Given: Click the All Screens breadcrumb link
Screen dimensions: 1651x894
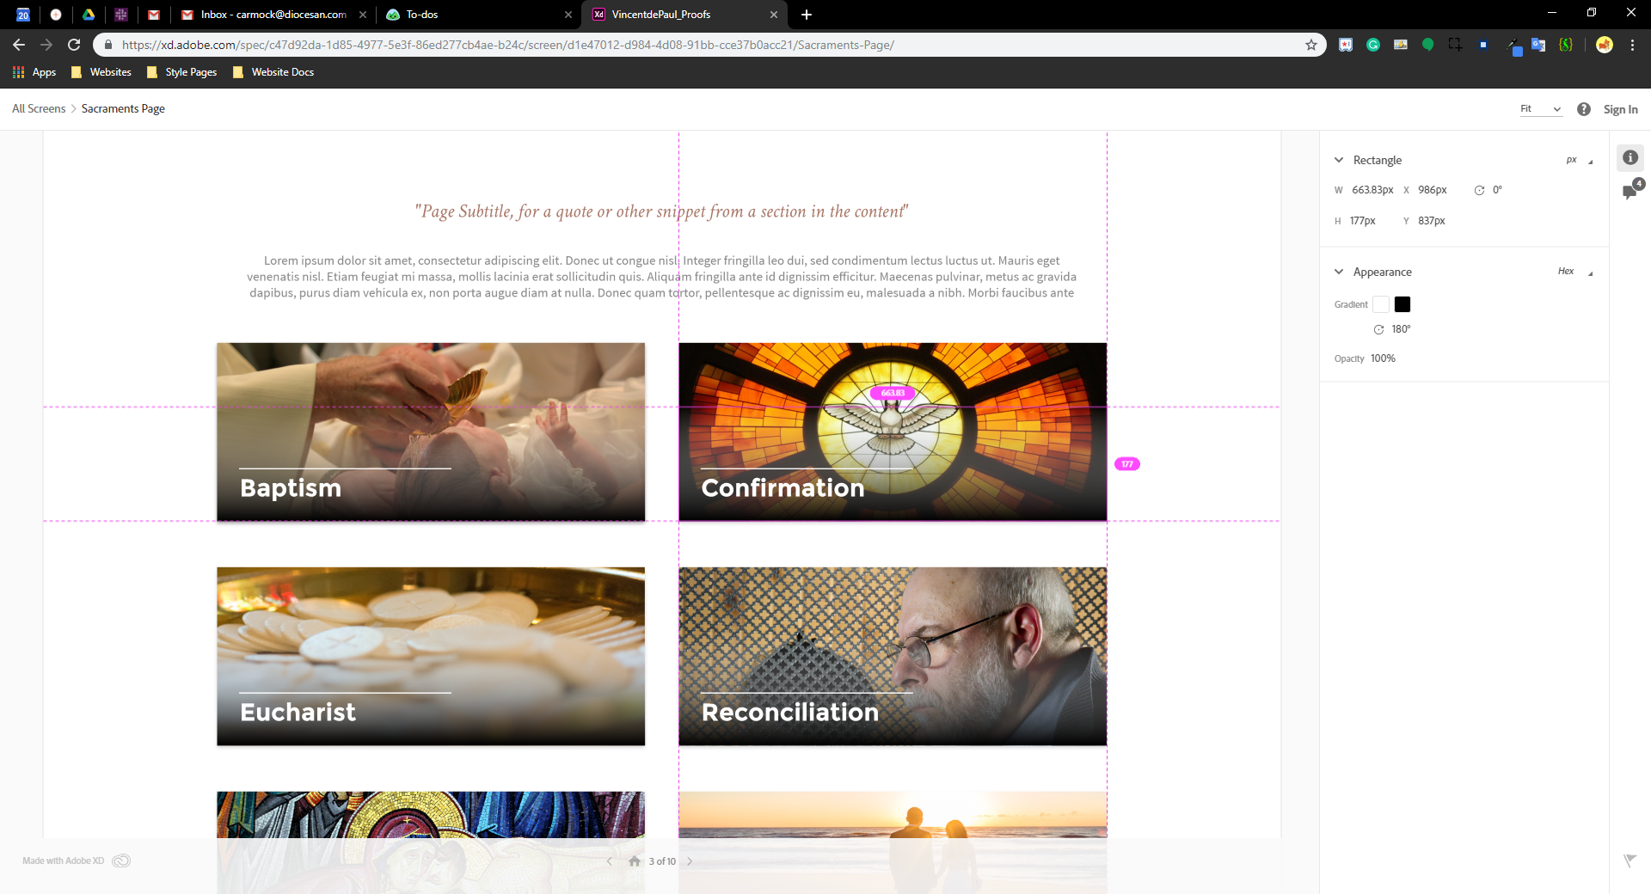Looking at the screenshot, I should click(x=39, y=109).
